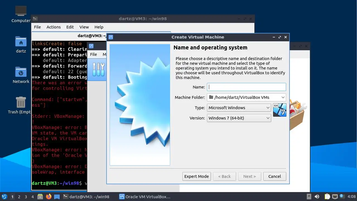Image resolution: width=357 pixels, height=201 pixels.
Task: Click the VirtualBox tools icon in manager window
Action: [98, 70]
